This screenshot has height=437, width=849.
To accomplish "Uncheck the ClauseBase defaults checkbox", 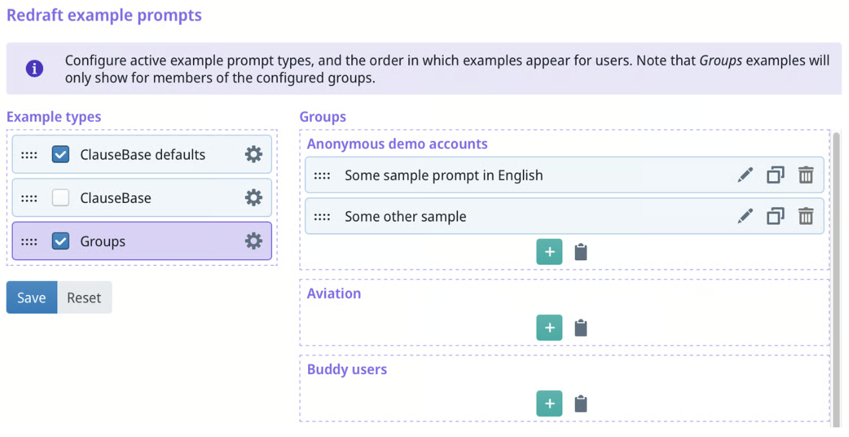I will tap(60, 154).
